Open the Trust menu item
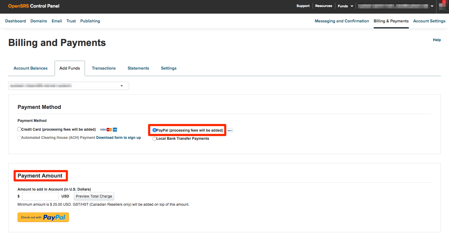The height and width of the screenshot is (242, 449). click(71, 21)
